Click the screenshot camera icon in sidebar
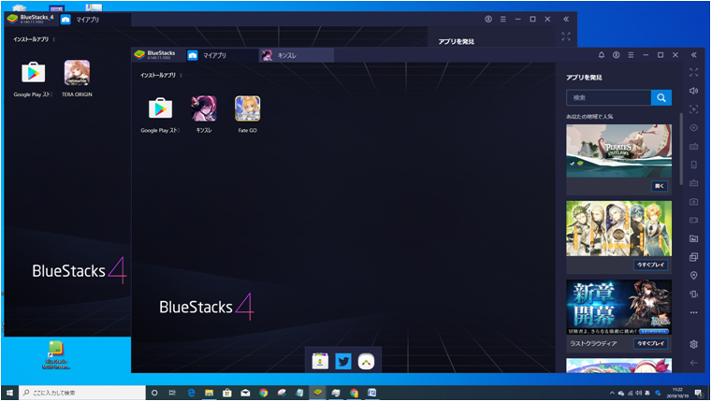The width and height of the screenshot is (712, 402). 694,202
